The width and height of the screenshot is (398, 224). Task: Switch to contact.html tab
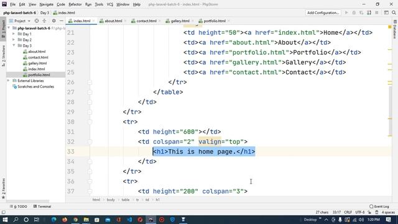click(146, 21)
